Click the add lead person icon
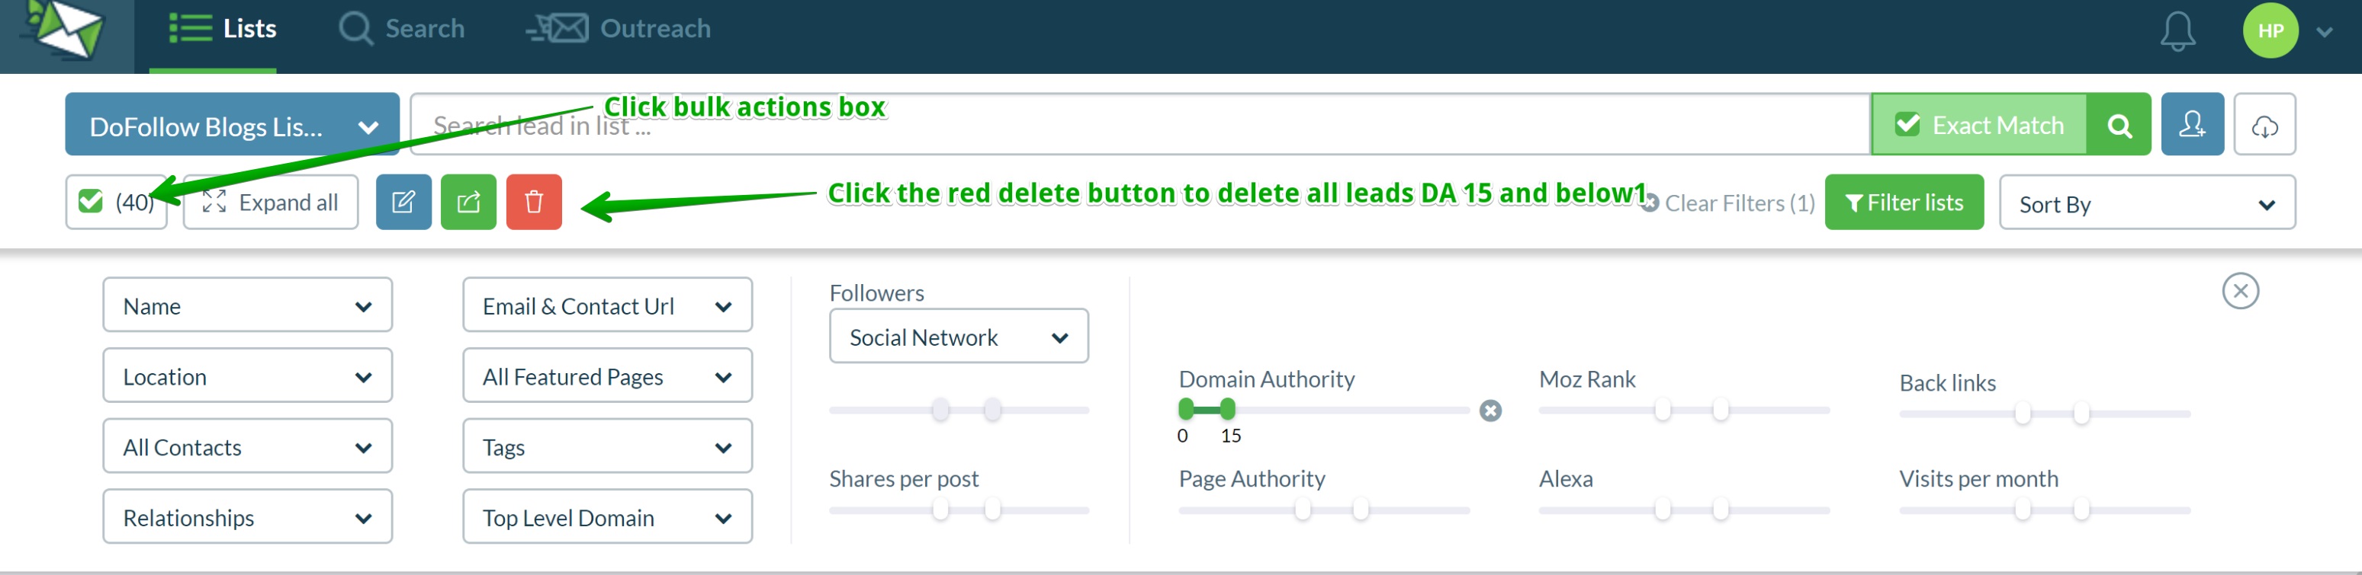 (2193, 125)
